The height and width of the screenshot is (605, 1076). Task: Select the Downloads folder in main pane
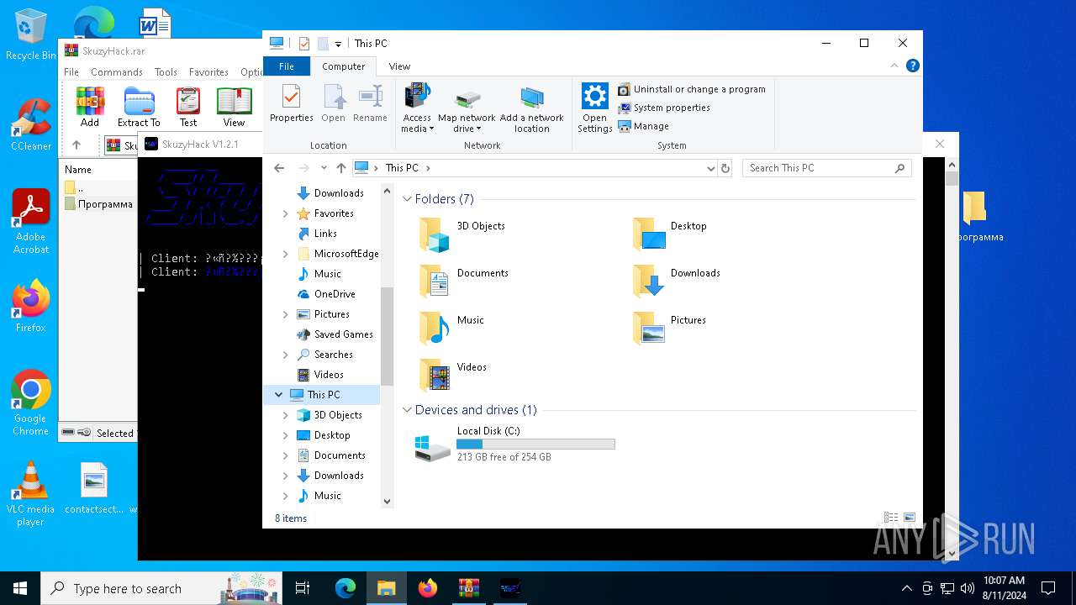[x=677, y=281]
